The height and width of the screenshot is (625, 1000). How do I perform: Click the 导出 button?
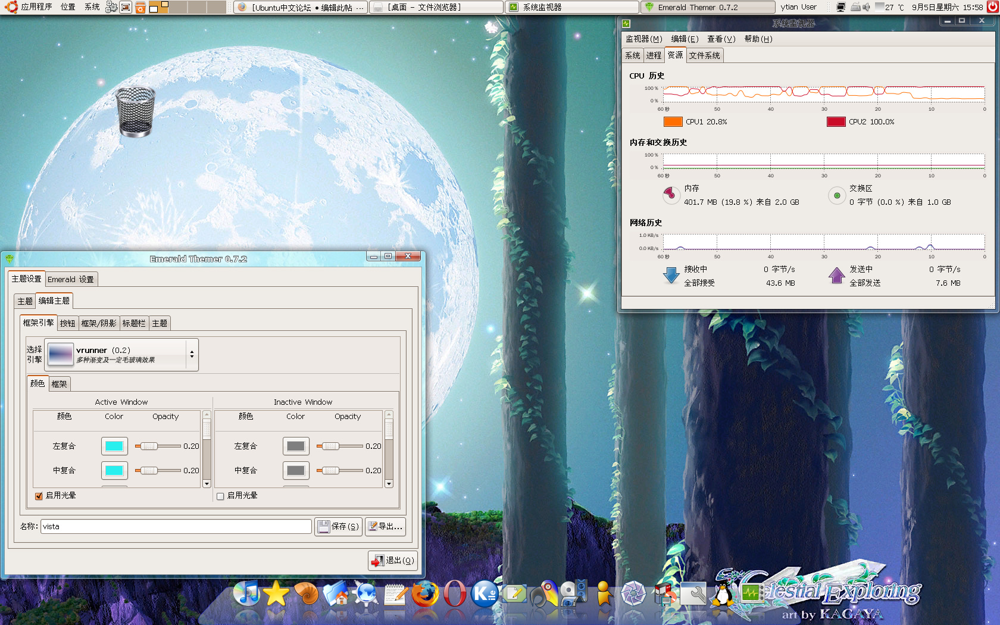click(385, 526)
